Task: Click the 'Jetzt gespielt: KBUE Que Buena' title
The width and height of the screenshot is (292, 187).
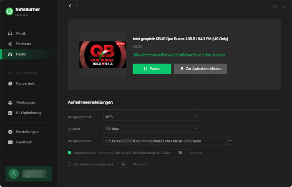Action: click(180, 39)
